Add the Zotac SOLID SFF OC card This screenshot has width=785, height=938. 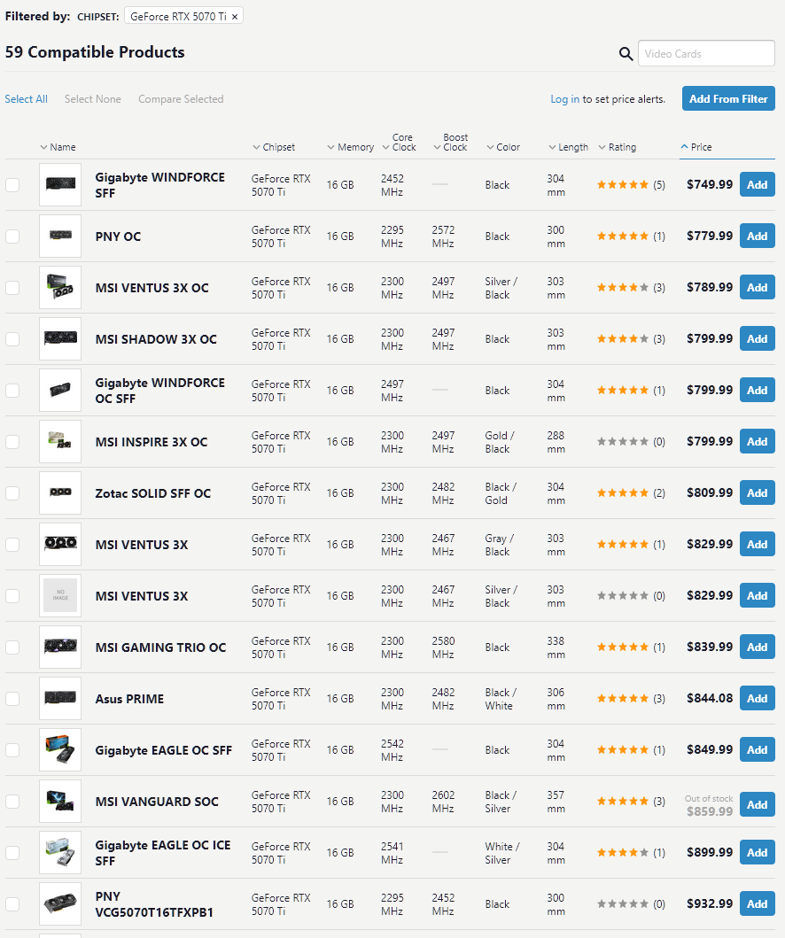click(x=757, y=493)
